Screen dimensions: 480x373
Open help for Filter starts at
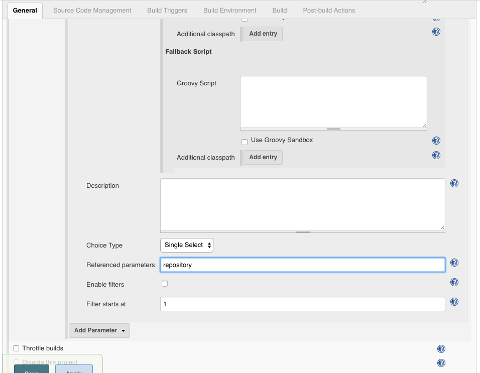[454, 302]
